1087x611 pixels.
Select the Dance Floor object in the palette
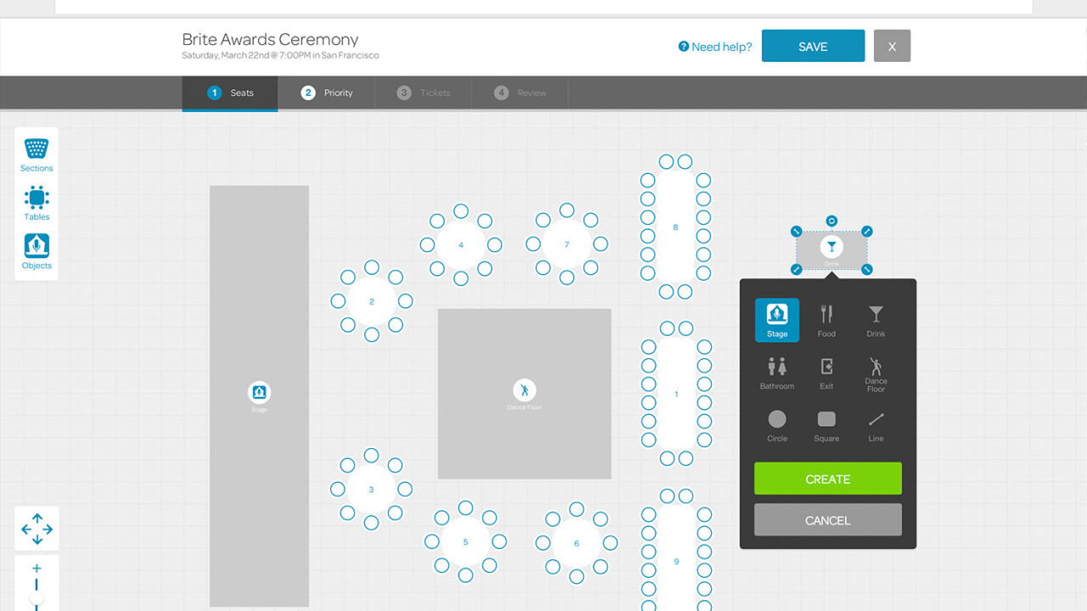[876, 373]
